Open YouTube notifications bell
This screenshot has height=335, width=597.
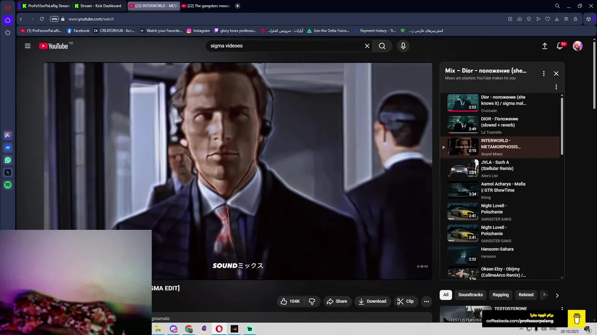[560, 46]
